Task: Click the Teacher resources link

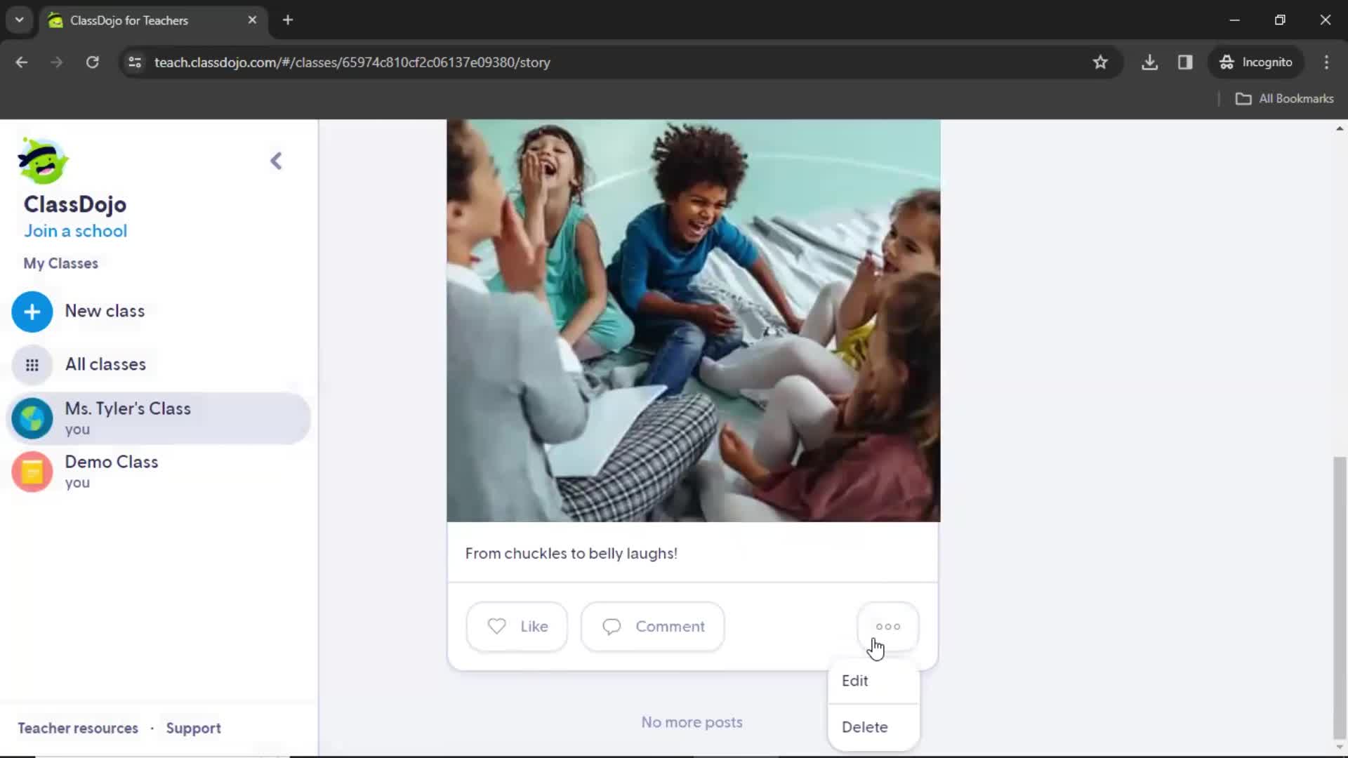Action: pyautogui.click(x=77, y=727)
